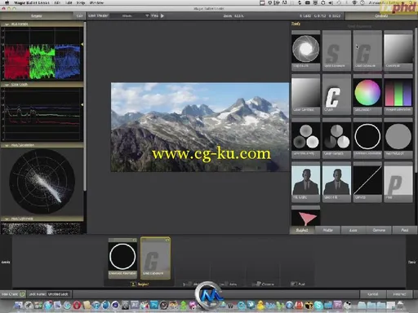Switch to the Matte tools tab

click(x=328, y=230)
